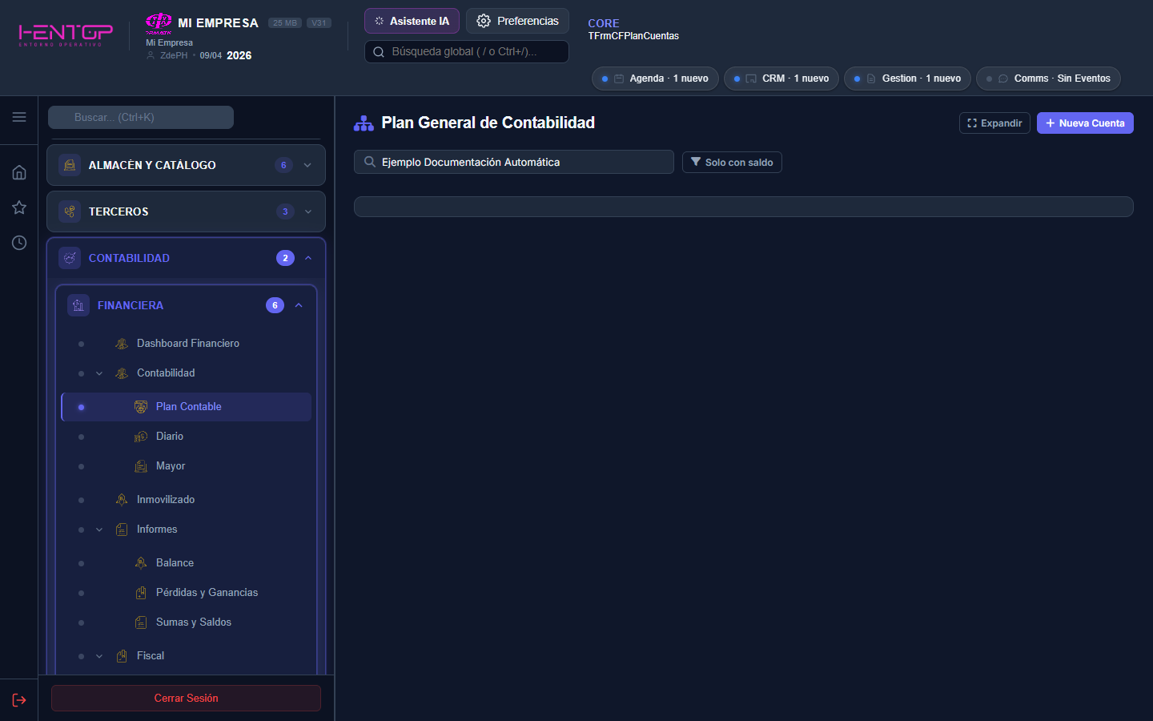This screenshot has width=1153, height=721.
Task: Select the Almacén y Catálogo module icon
Action: 70,165
